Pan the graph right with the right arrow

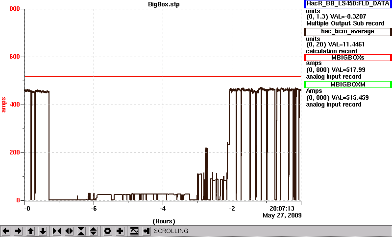point(18,231)
